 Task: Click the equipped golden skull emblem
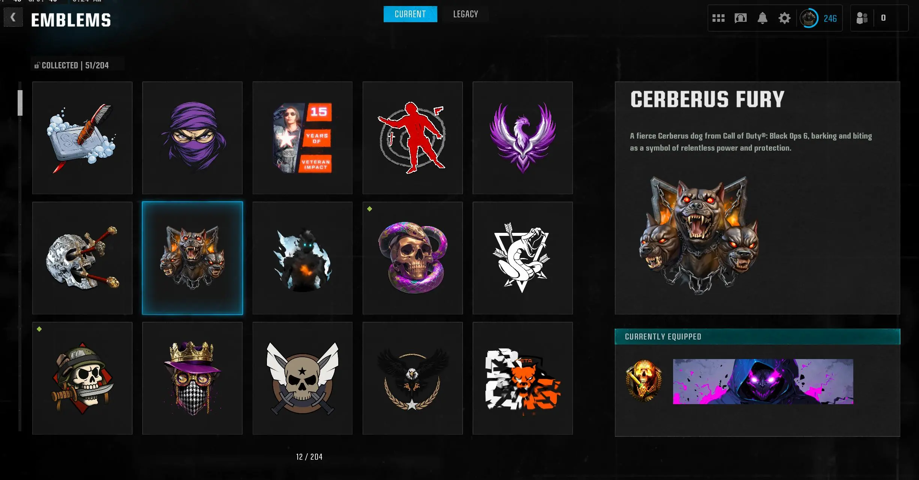click(x=644, y=380)
